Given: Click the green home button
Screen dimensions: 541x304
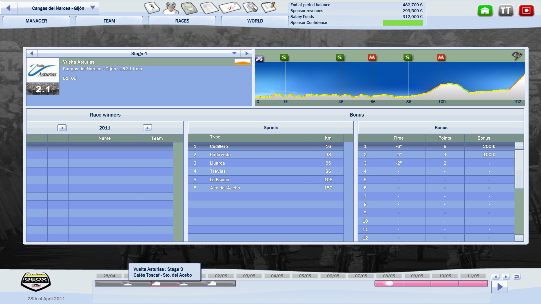Looking at the screenshot, I should point(485,11).
